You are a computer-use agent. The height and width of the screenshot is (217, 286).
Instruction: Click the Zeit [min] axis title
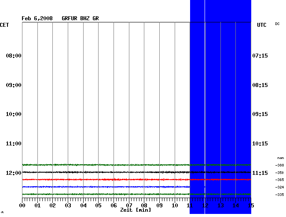[x=136, y=210]
